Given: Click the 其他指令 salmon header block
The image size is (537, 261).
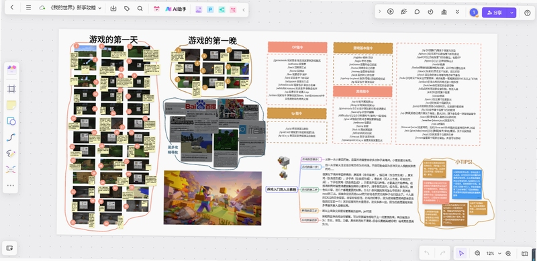Looking at the screenshot, I should pyautogui.click(x=362, y=91).
